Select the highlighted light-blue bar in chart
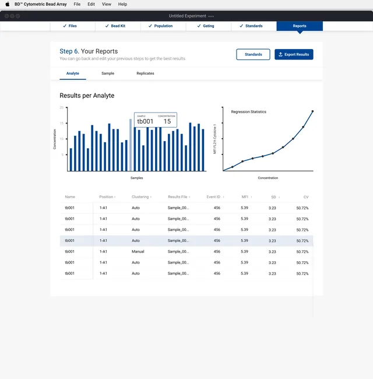Viewport: 373px width, 379px height. click(x=131, y=145)
